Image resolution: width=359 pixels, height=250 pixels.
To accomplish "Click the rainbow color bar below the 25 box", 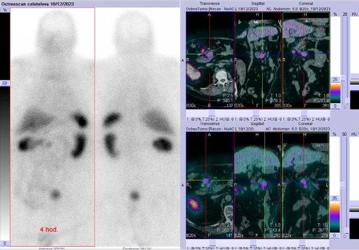I will (x=335, y=93).
